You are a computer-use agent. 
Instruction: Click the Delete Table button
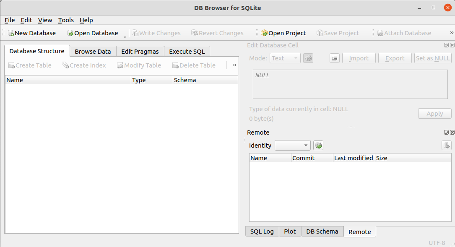(194, 65)
